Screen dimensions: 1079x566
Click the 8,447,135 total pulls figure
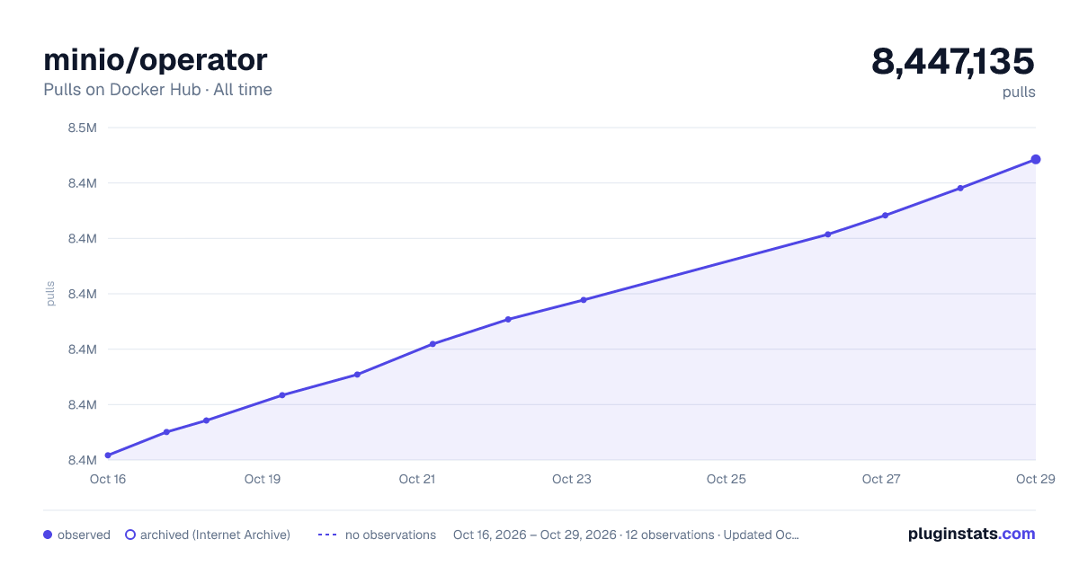(x=953, y=61)
